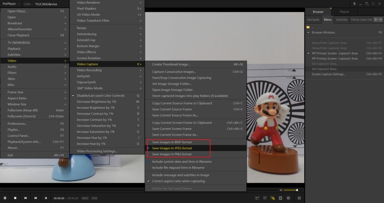Select Save images in JPEG format
The width and height of the screenshot is (384, 203).
(196, 148)
